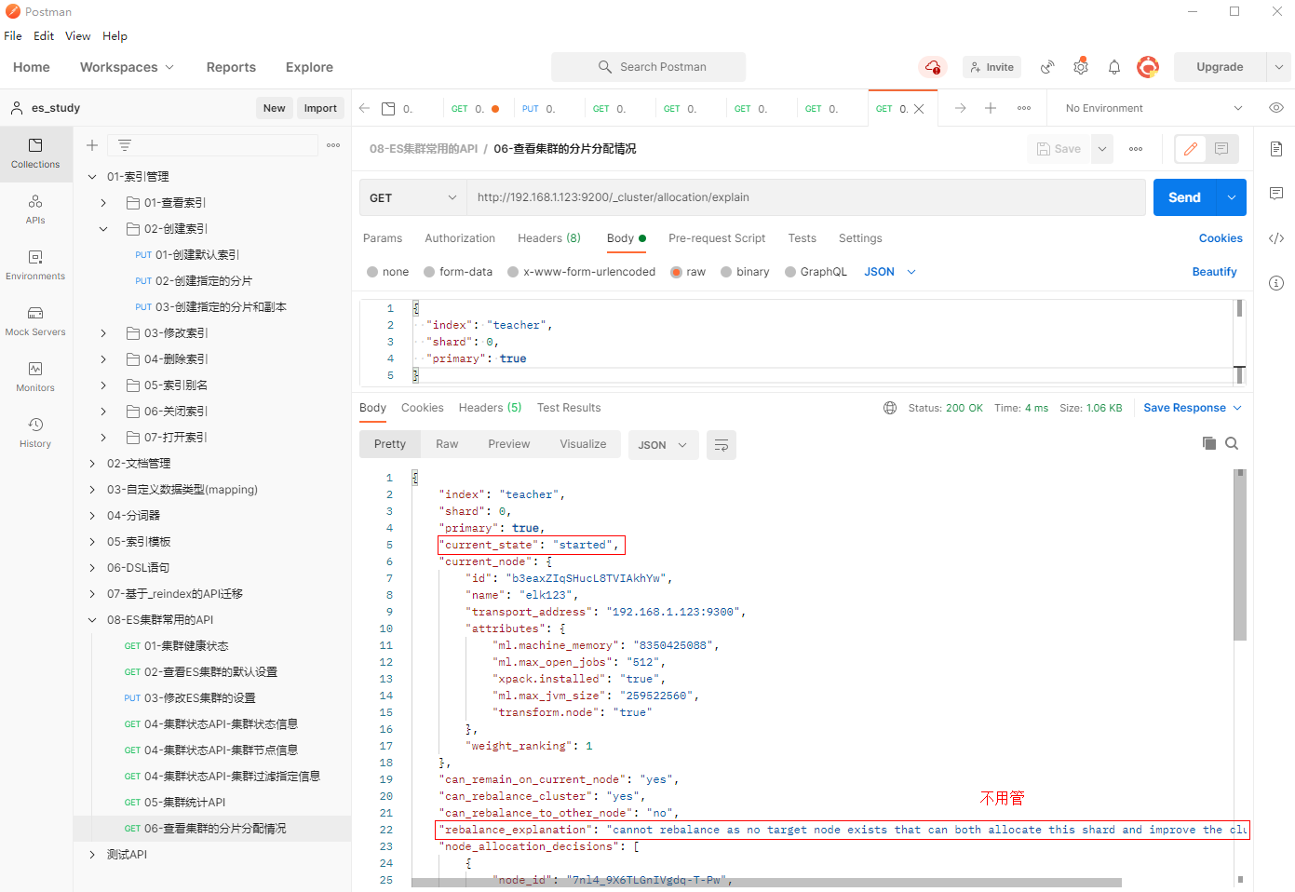This screenshot has height=892, width=1295.
Task: Switch to Raw response view tab
Action: tap(447, 444)
